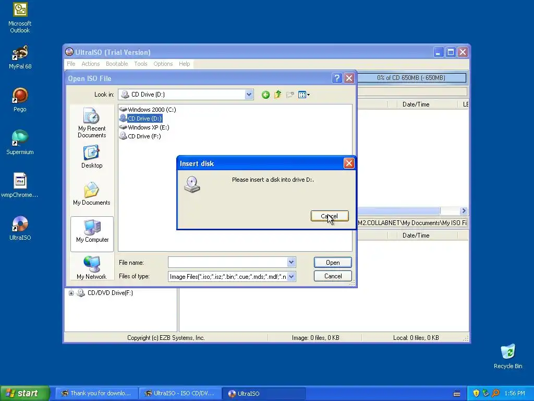Image resolution: width=534 pixels, height=401 pixels.
Task: Switch to Thank you for downloading taskbar item
Action: (96, 394)
